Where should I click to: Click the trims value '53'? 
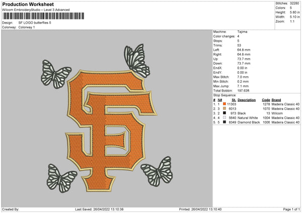[x=239, y=45]
